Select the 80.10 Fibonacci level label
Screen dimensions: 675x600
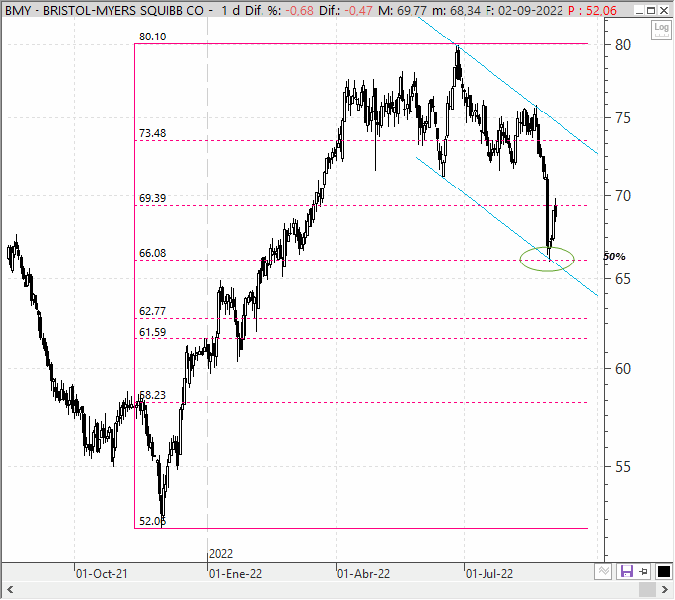pyautogui.click(x=152, y=37)
